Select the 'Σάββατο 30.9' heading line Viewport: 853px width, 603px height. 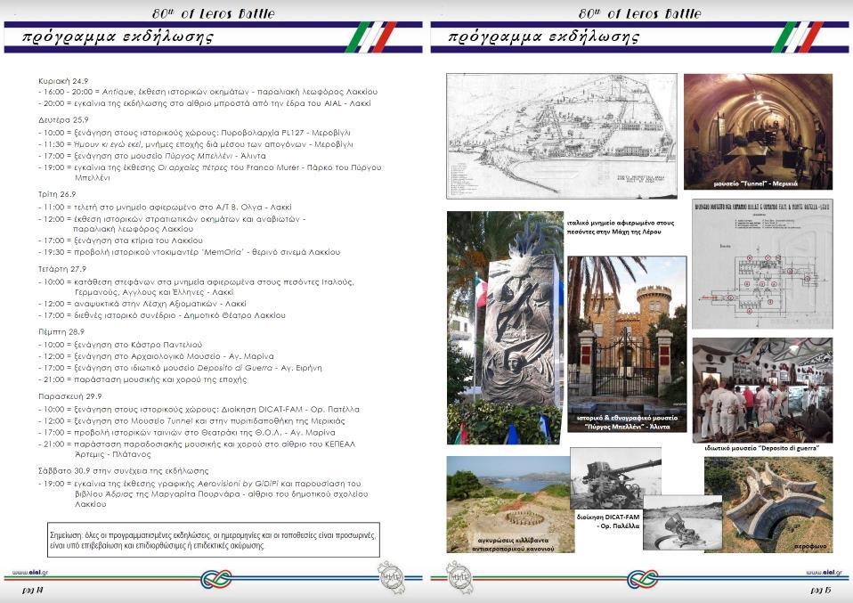pos(124,471)
